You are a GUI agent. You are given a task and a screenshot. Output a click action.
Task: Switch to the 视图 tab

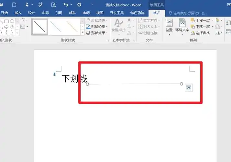[x=100, y=13]
